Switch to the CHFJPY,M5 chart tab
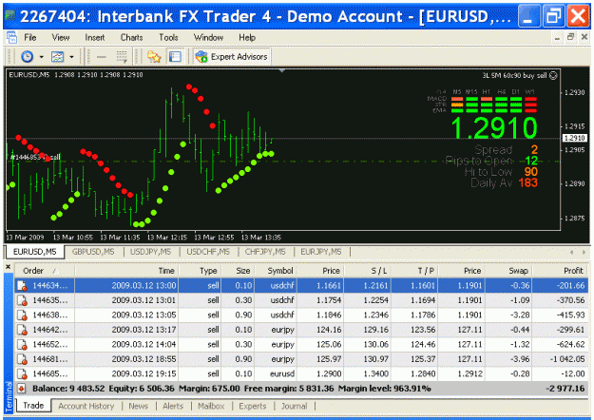Viewport: 594px width, 420px height. [265, 252]
